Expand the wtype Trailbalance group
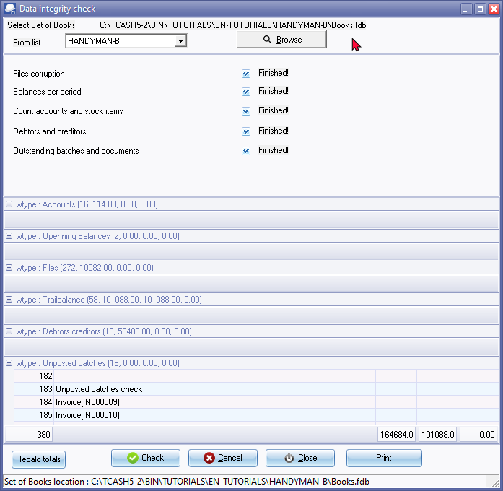This screenshot has width=503, height=491. pos(9,300)
